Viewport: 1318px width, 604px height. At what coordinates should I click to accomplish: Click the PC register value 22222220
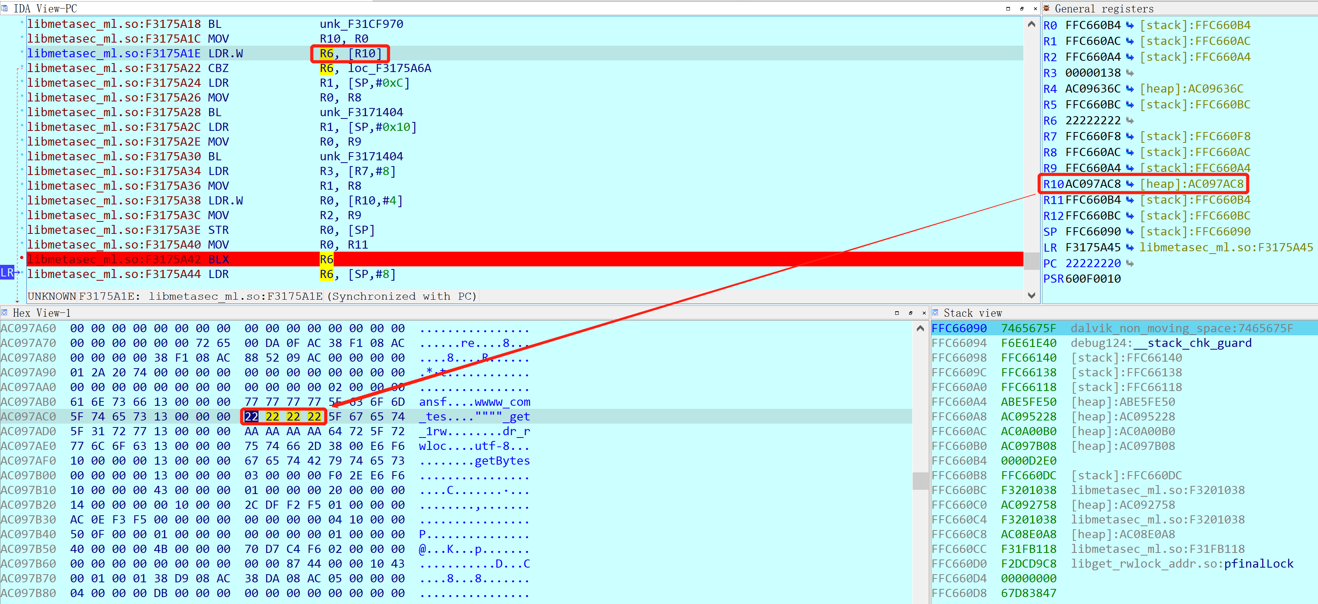(x=1092, y=263)
